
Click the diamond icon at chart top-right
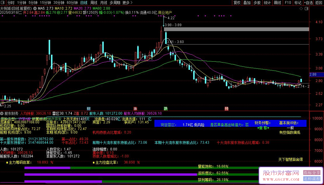(301, 8)
